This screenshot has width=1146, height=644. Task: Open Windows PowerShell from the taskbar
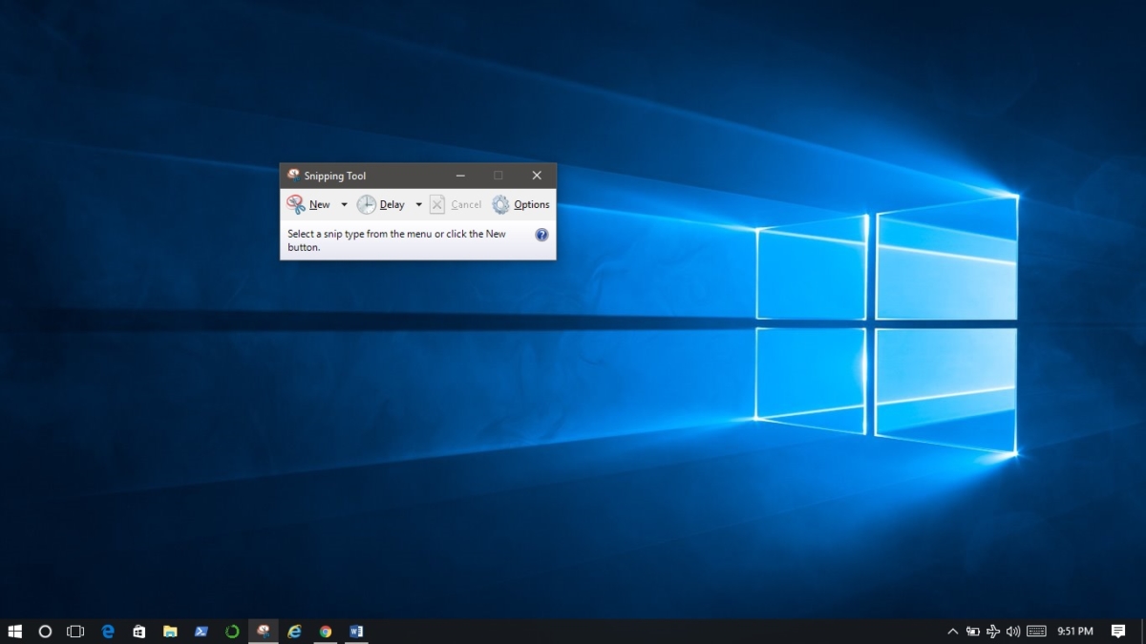pos(201,631)
